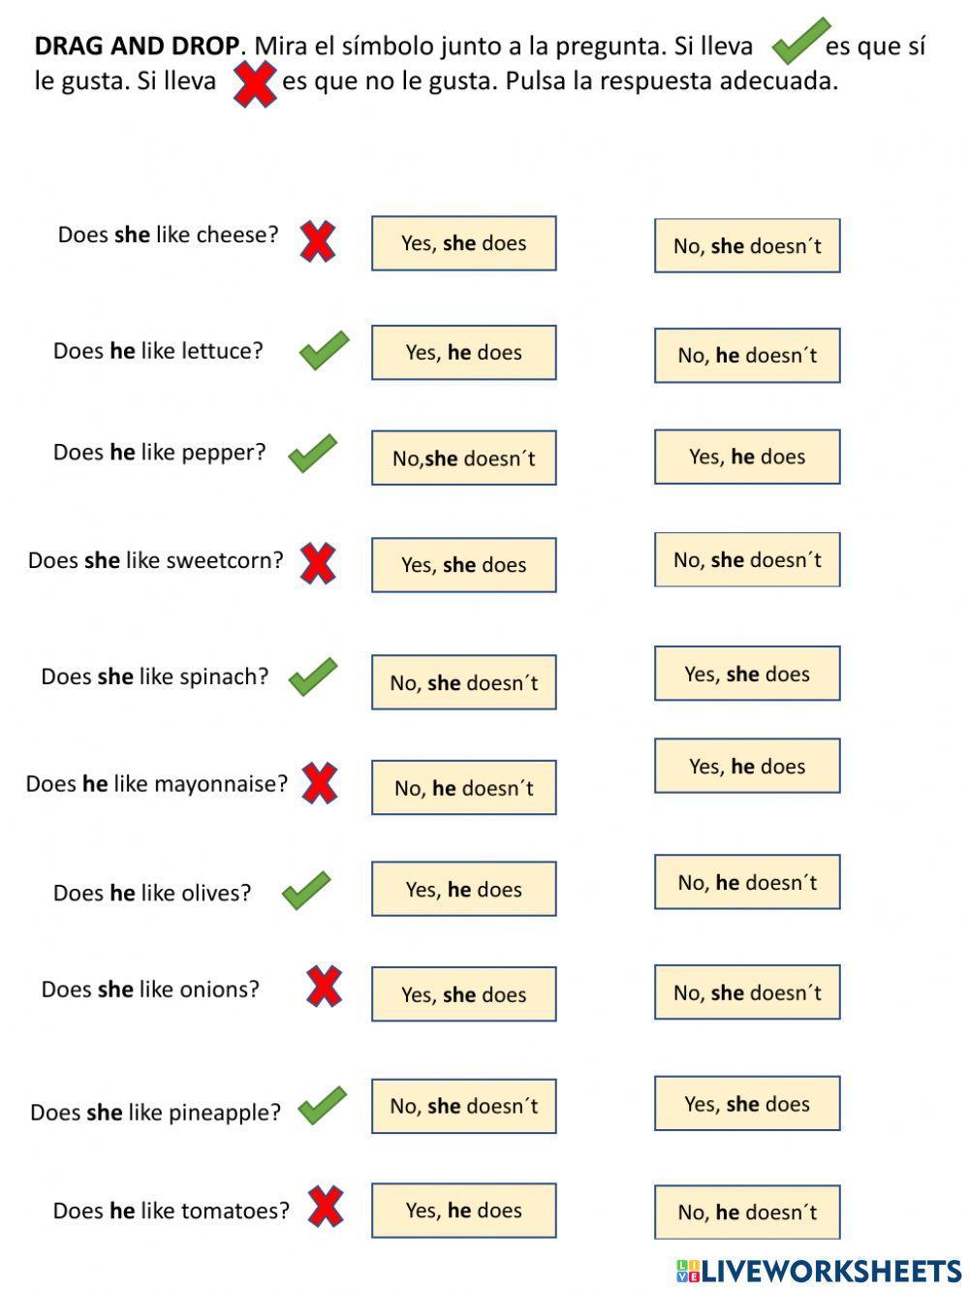Click "No, he doesn't" in the mayonnaise row
The image size is (969, 1291).
(463, 788)
